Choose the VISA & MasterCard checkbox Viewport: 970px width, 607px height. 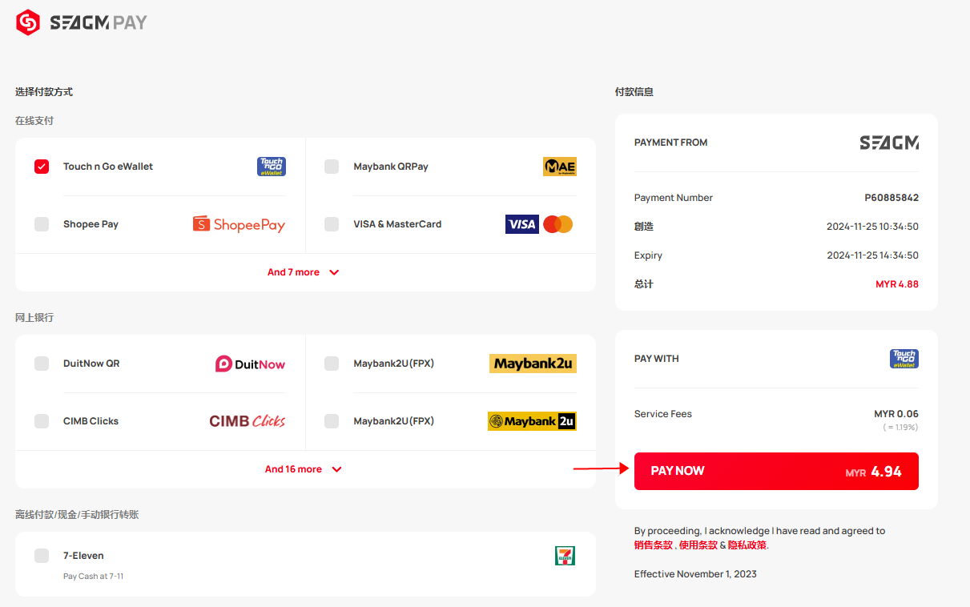tap(332, 224)
